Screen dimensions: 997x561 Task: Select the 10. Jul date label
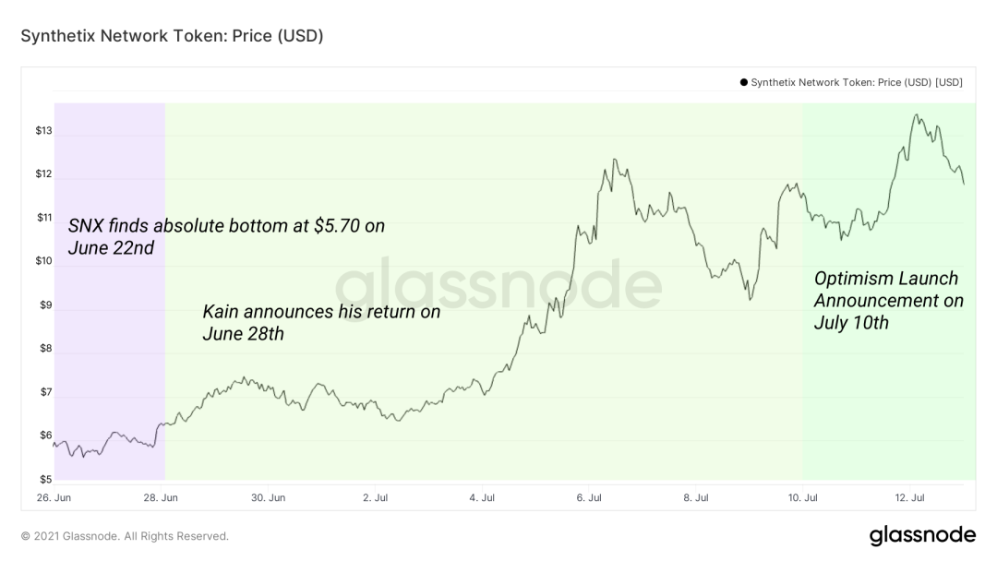802,497
